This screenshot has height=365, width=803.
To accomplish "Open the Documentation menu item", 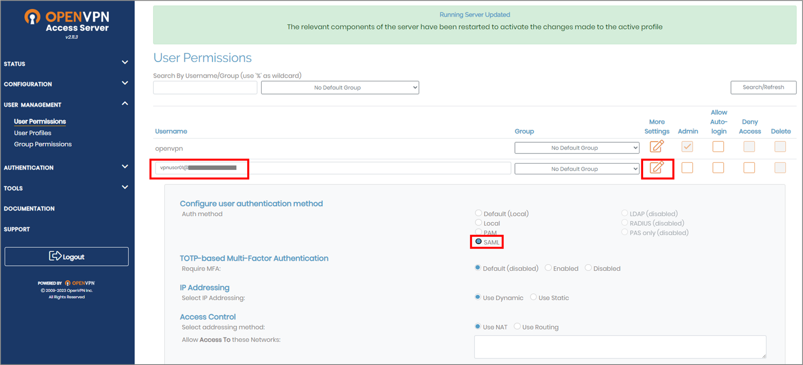I will 29,208.
